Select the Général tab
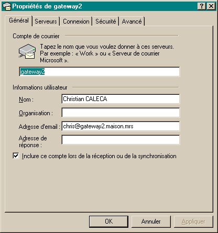 pos(19,20)
